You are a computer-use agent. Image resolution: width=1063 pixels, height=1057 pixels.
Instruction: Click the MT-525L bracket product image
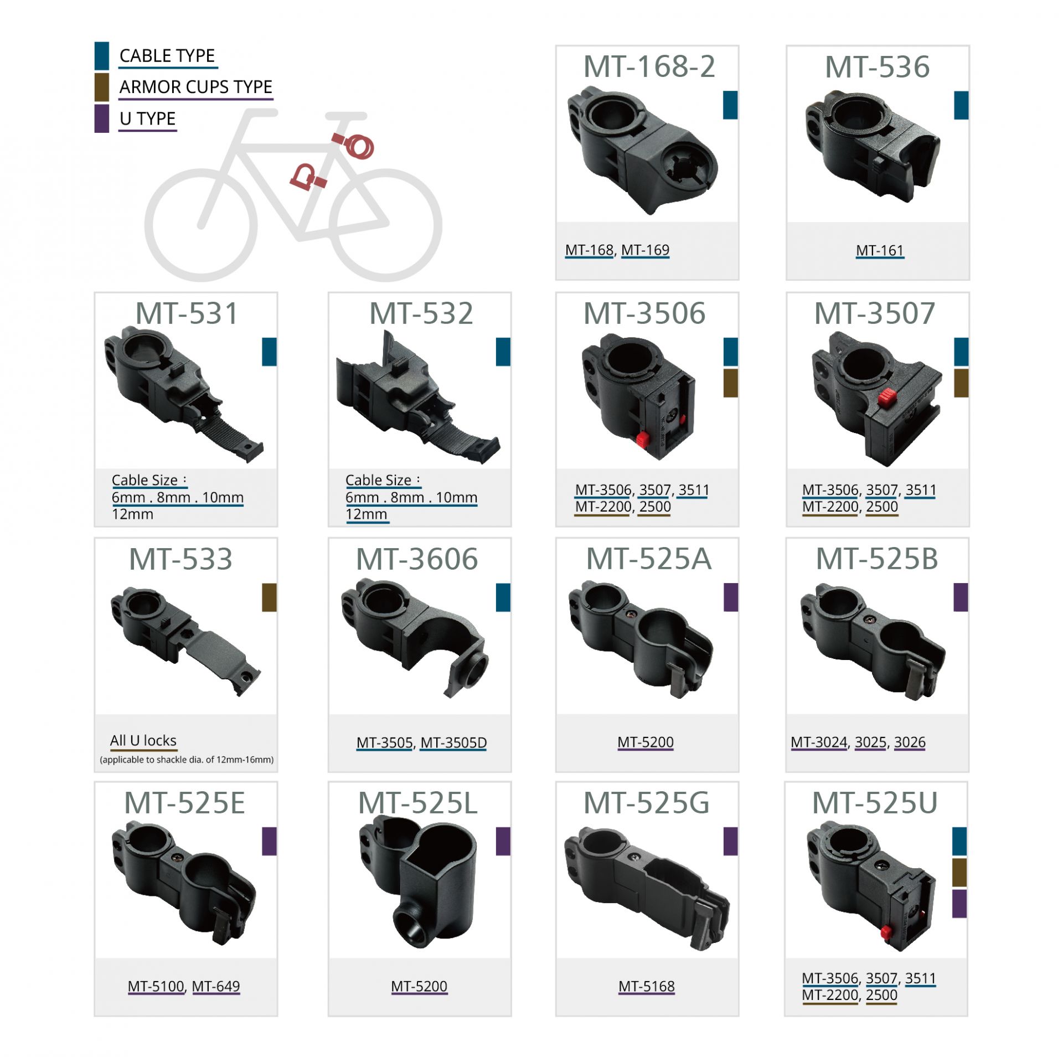click(x=417, y=883)
